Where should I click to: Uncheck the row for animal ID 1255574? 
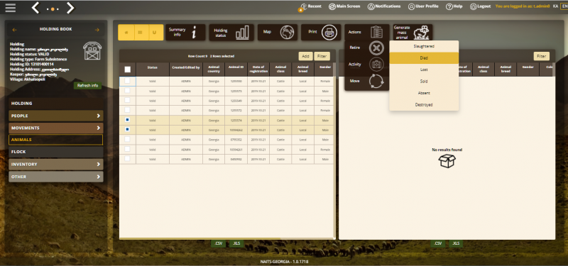pos(127,120)
